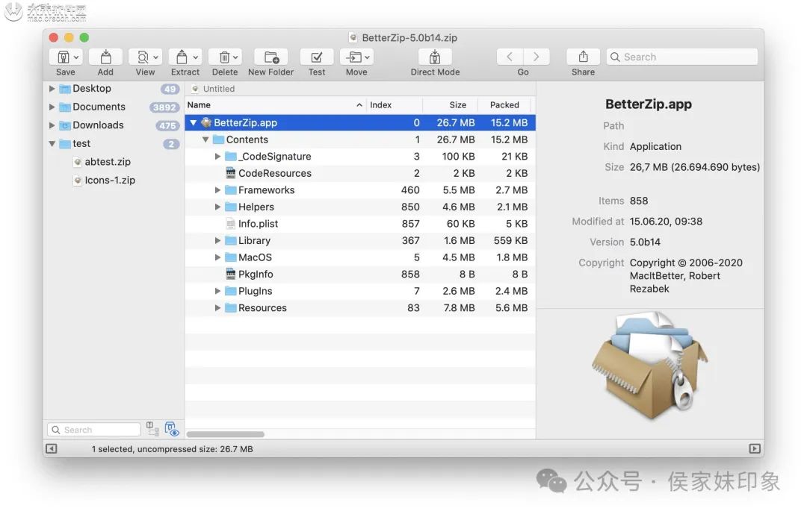The image size is (807, 514).
Task: Toggle the left sidebar with bottom-left button
Action: pyautogui.click(x=51, y=448)
